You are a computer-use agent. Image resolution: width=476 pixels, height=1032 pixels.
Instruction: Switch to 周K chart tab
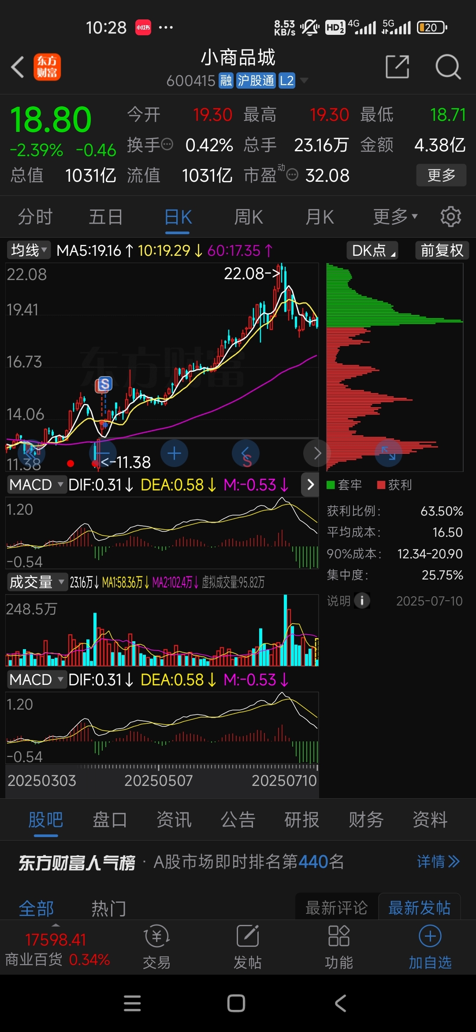pyautogui.click(x=249, y=217)
